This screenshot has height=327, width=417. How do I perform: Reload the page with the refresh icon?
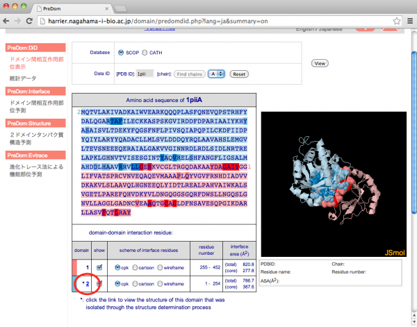(x=31, y=22)
